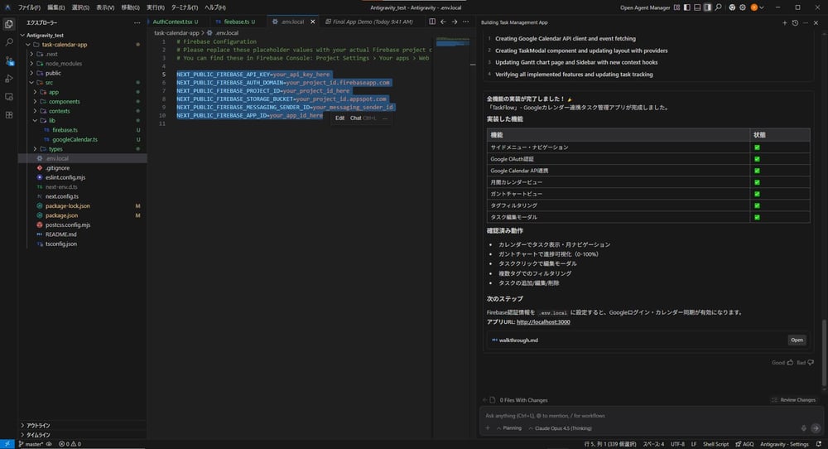Expand the components folder in explorer
Viewport: 828px width, 449px height.
pyautogui.click(x=64, y=101)
